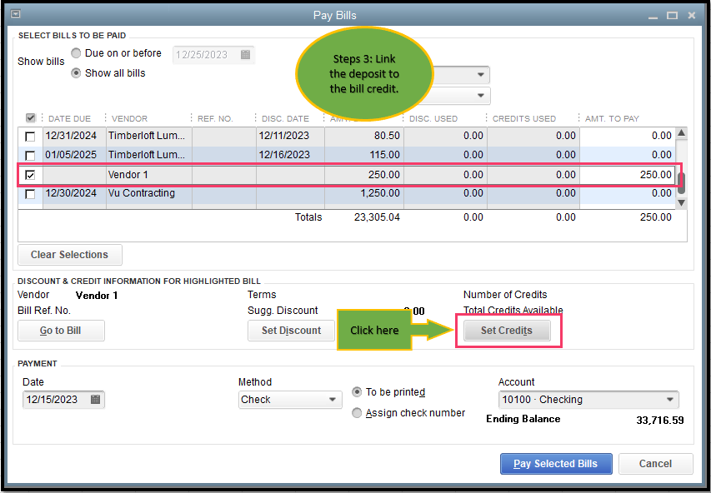Viewport: 711px width, 493px height.
Task: Click the 1,250.00 amount due cell
Action: tap(364, 193)
